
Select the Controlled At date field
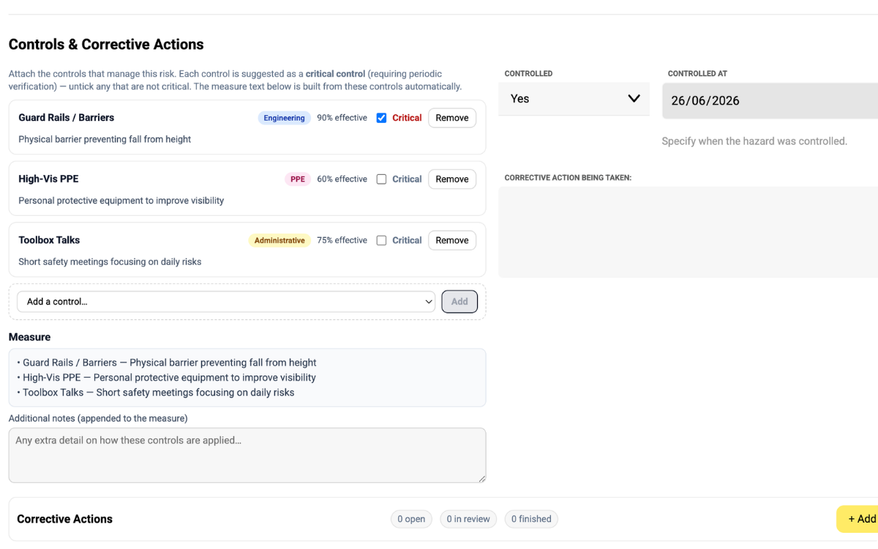pos(770,101)
